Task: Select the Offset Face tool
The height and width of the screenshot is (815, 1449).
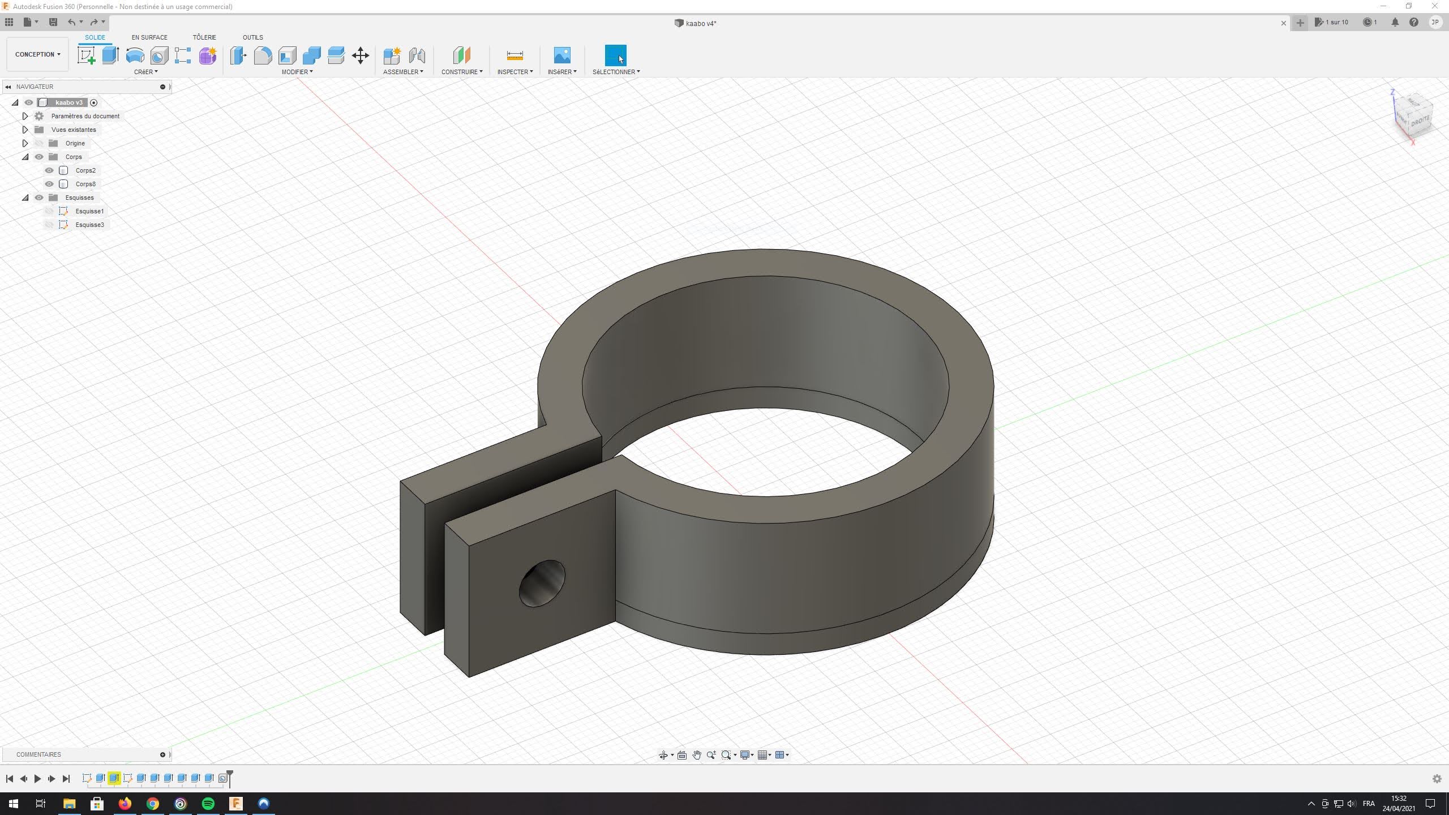Action: [x=336, y=55]
